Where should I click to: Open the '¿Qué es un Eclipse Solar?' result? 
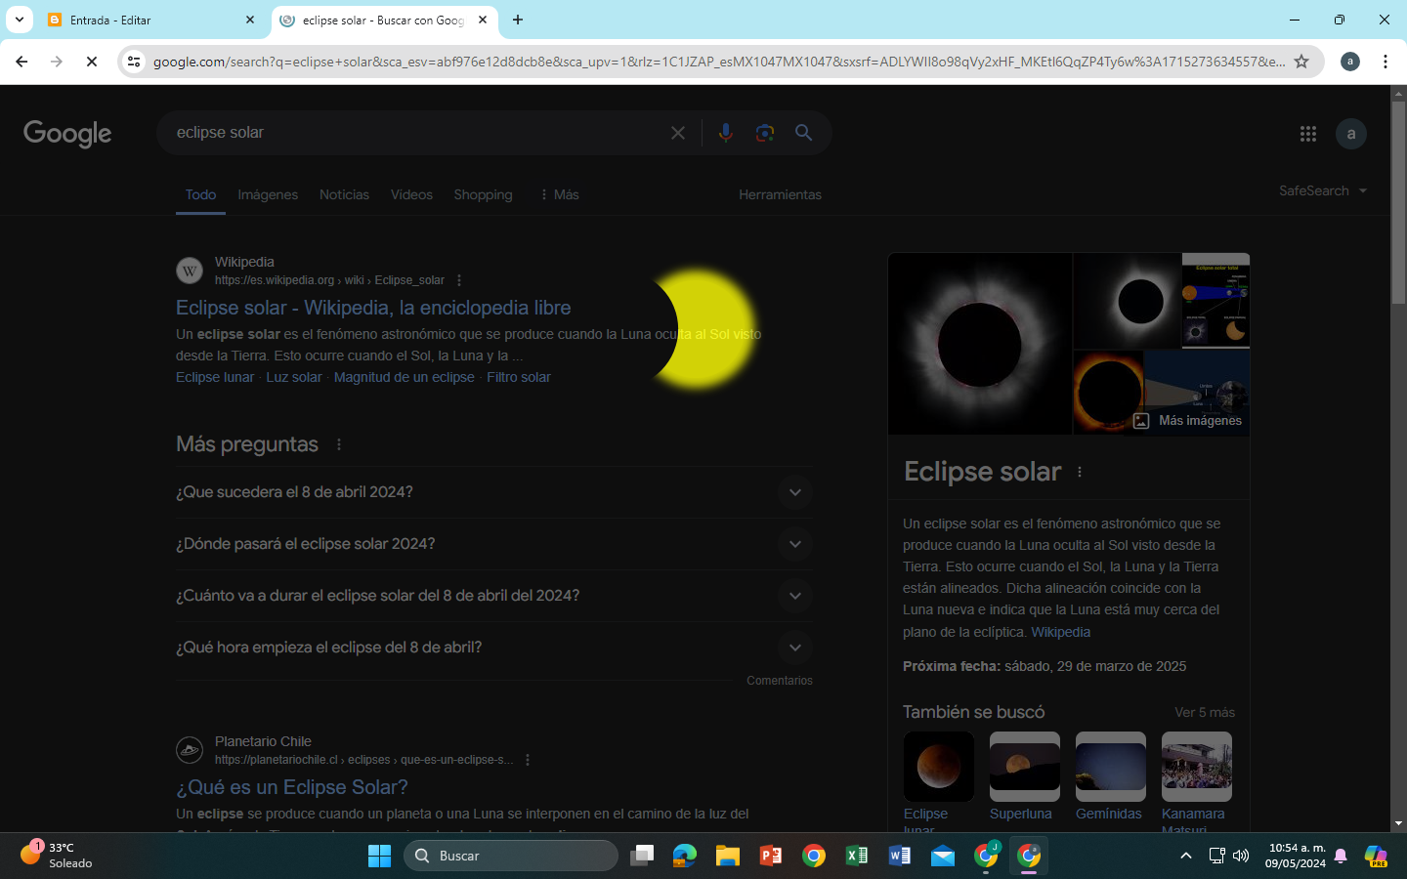tap(292, 787)
